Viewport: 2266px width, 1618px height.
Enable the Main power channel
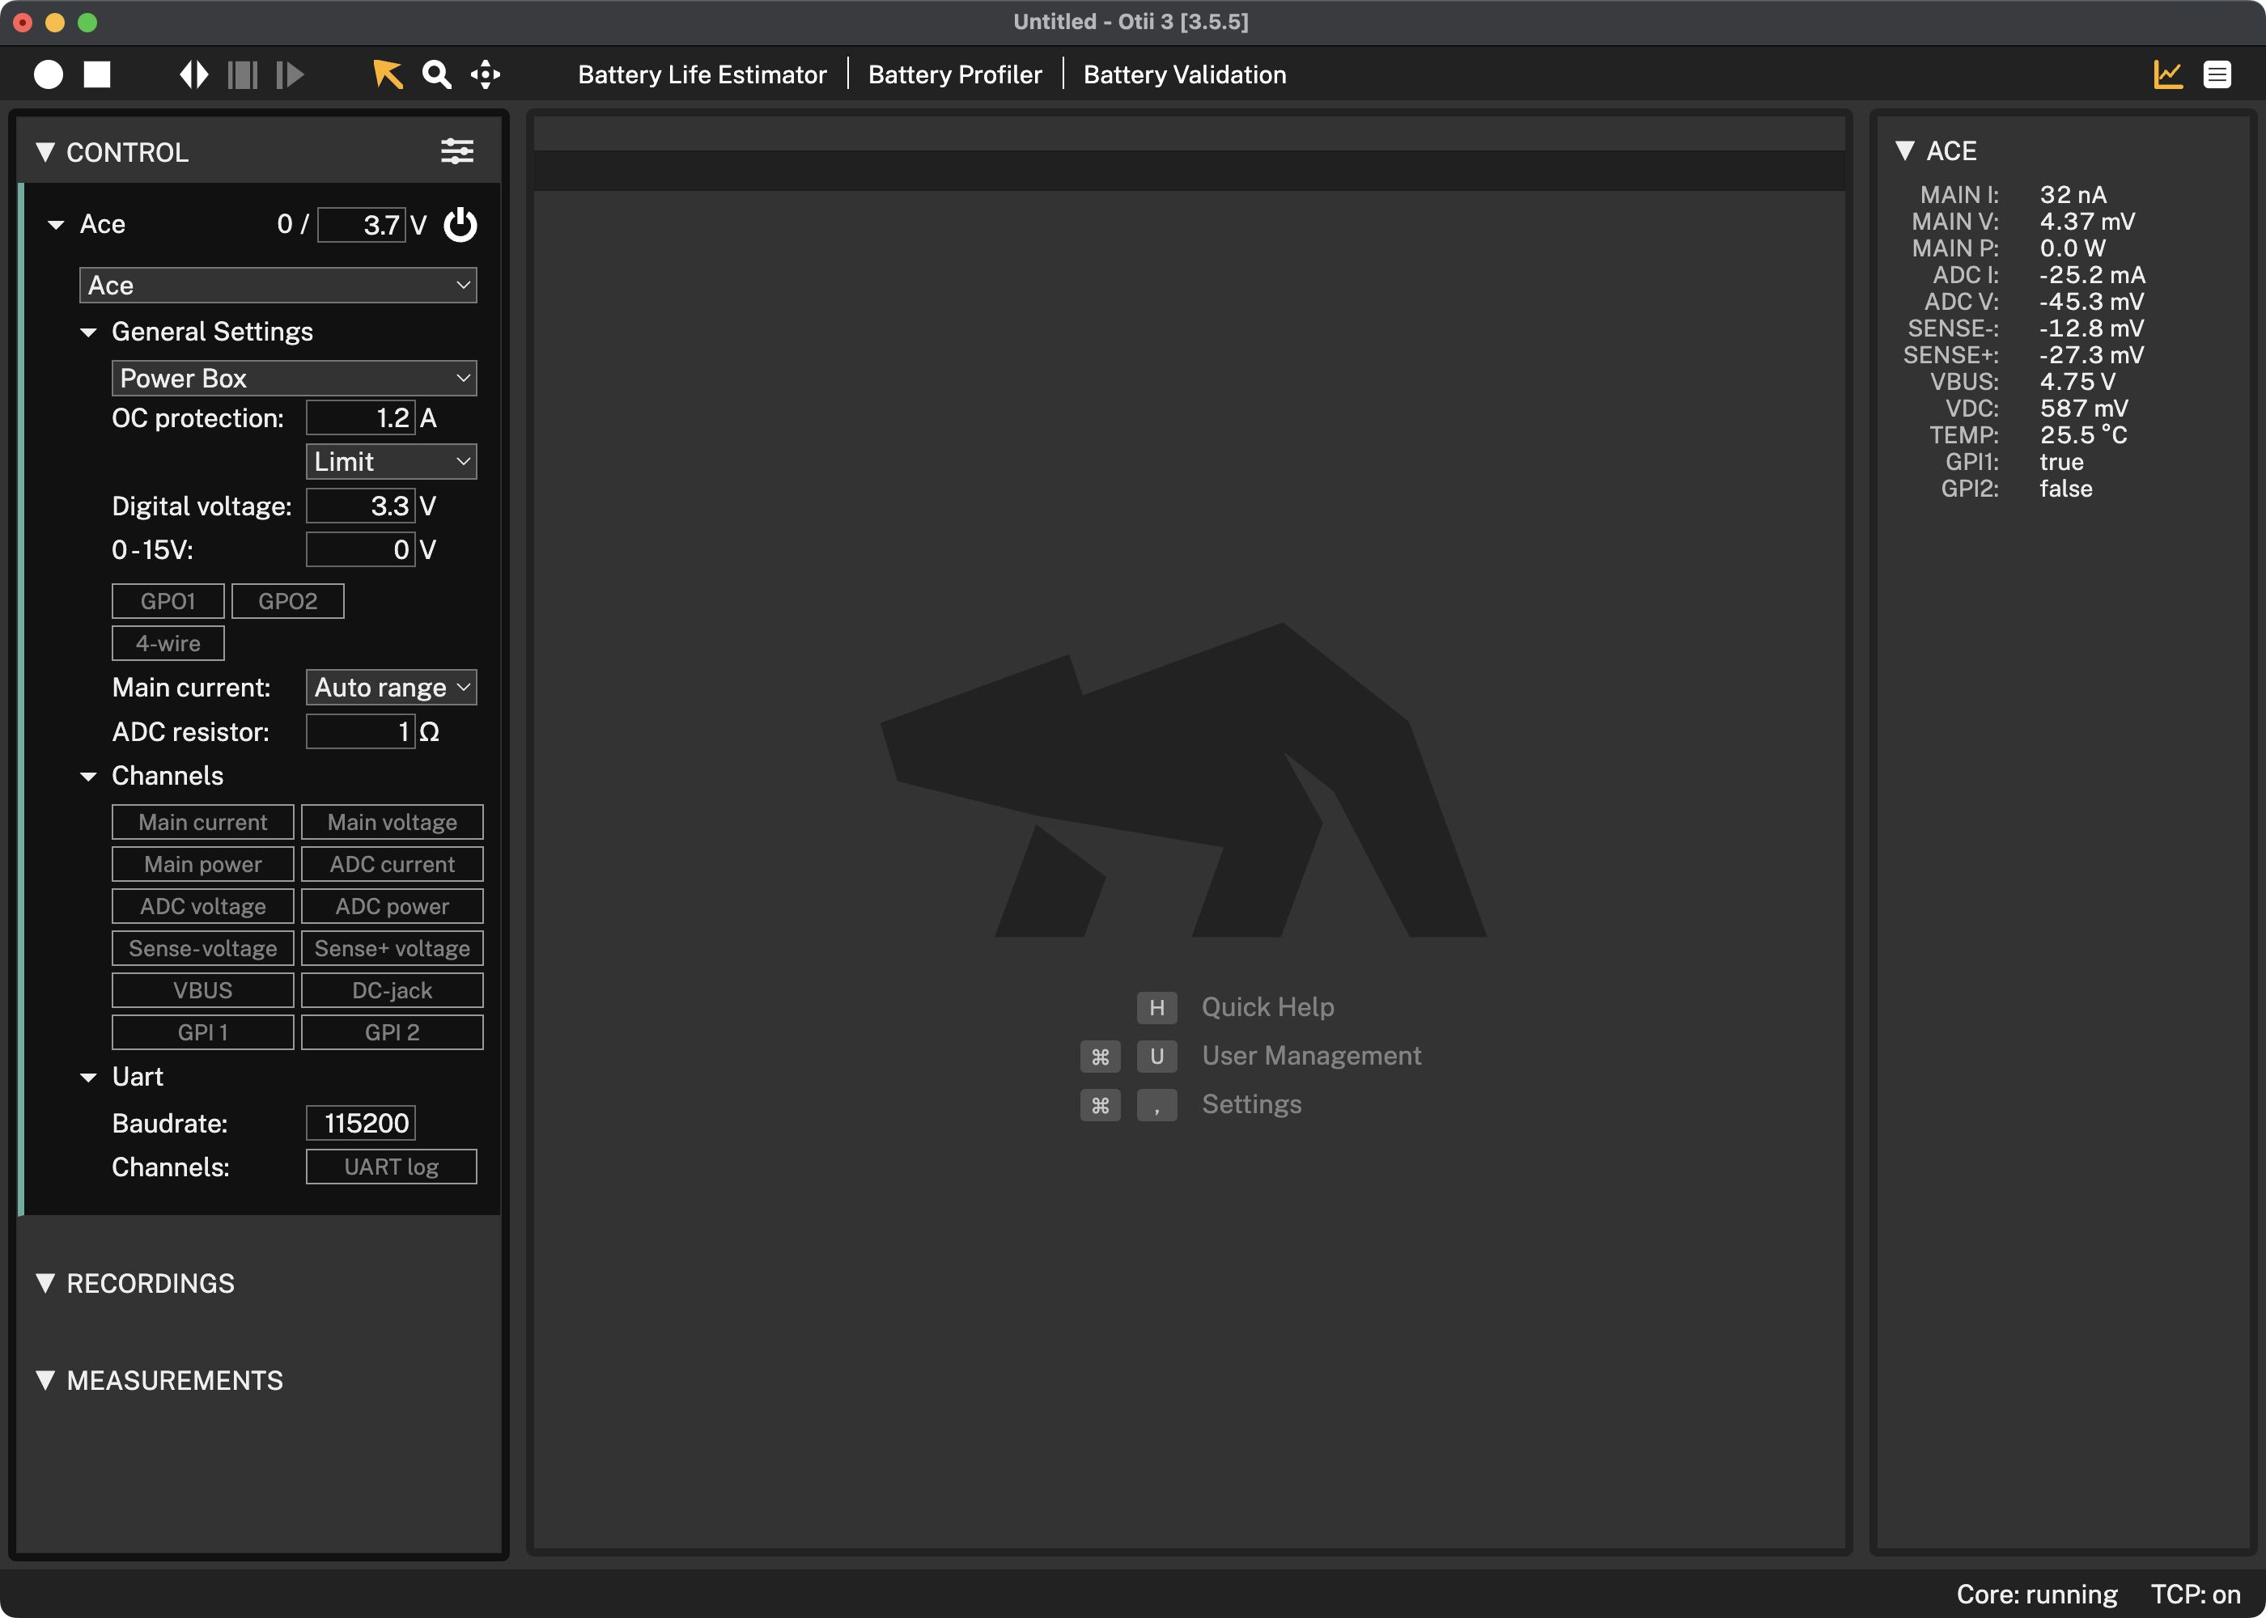point(203,864)
